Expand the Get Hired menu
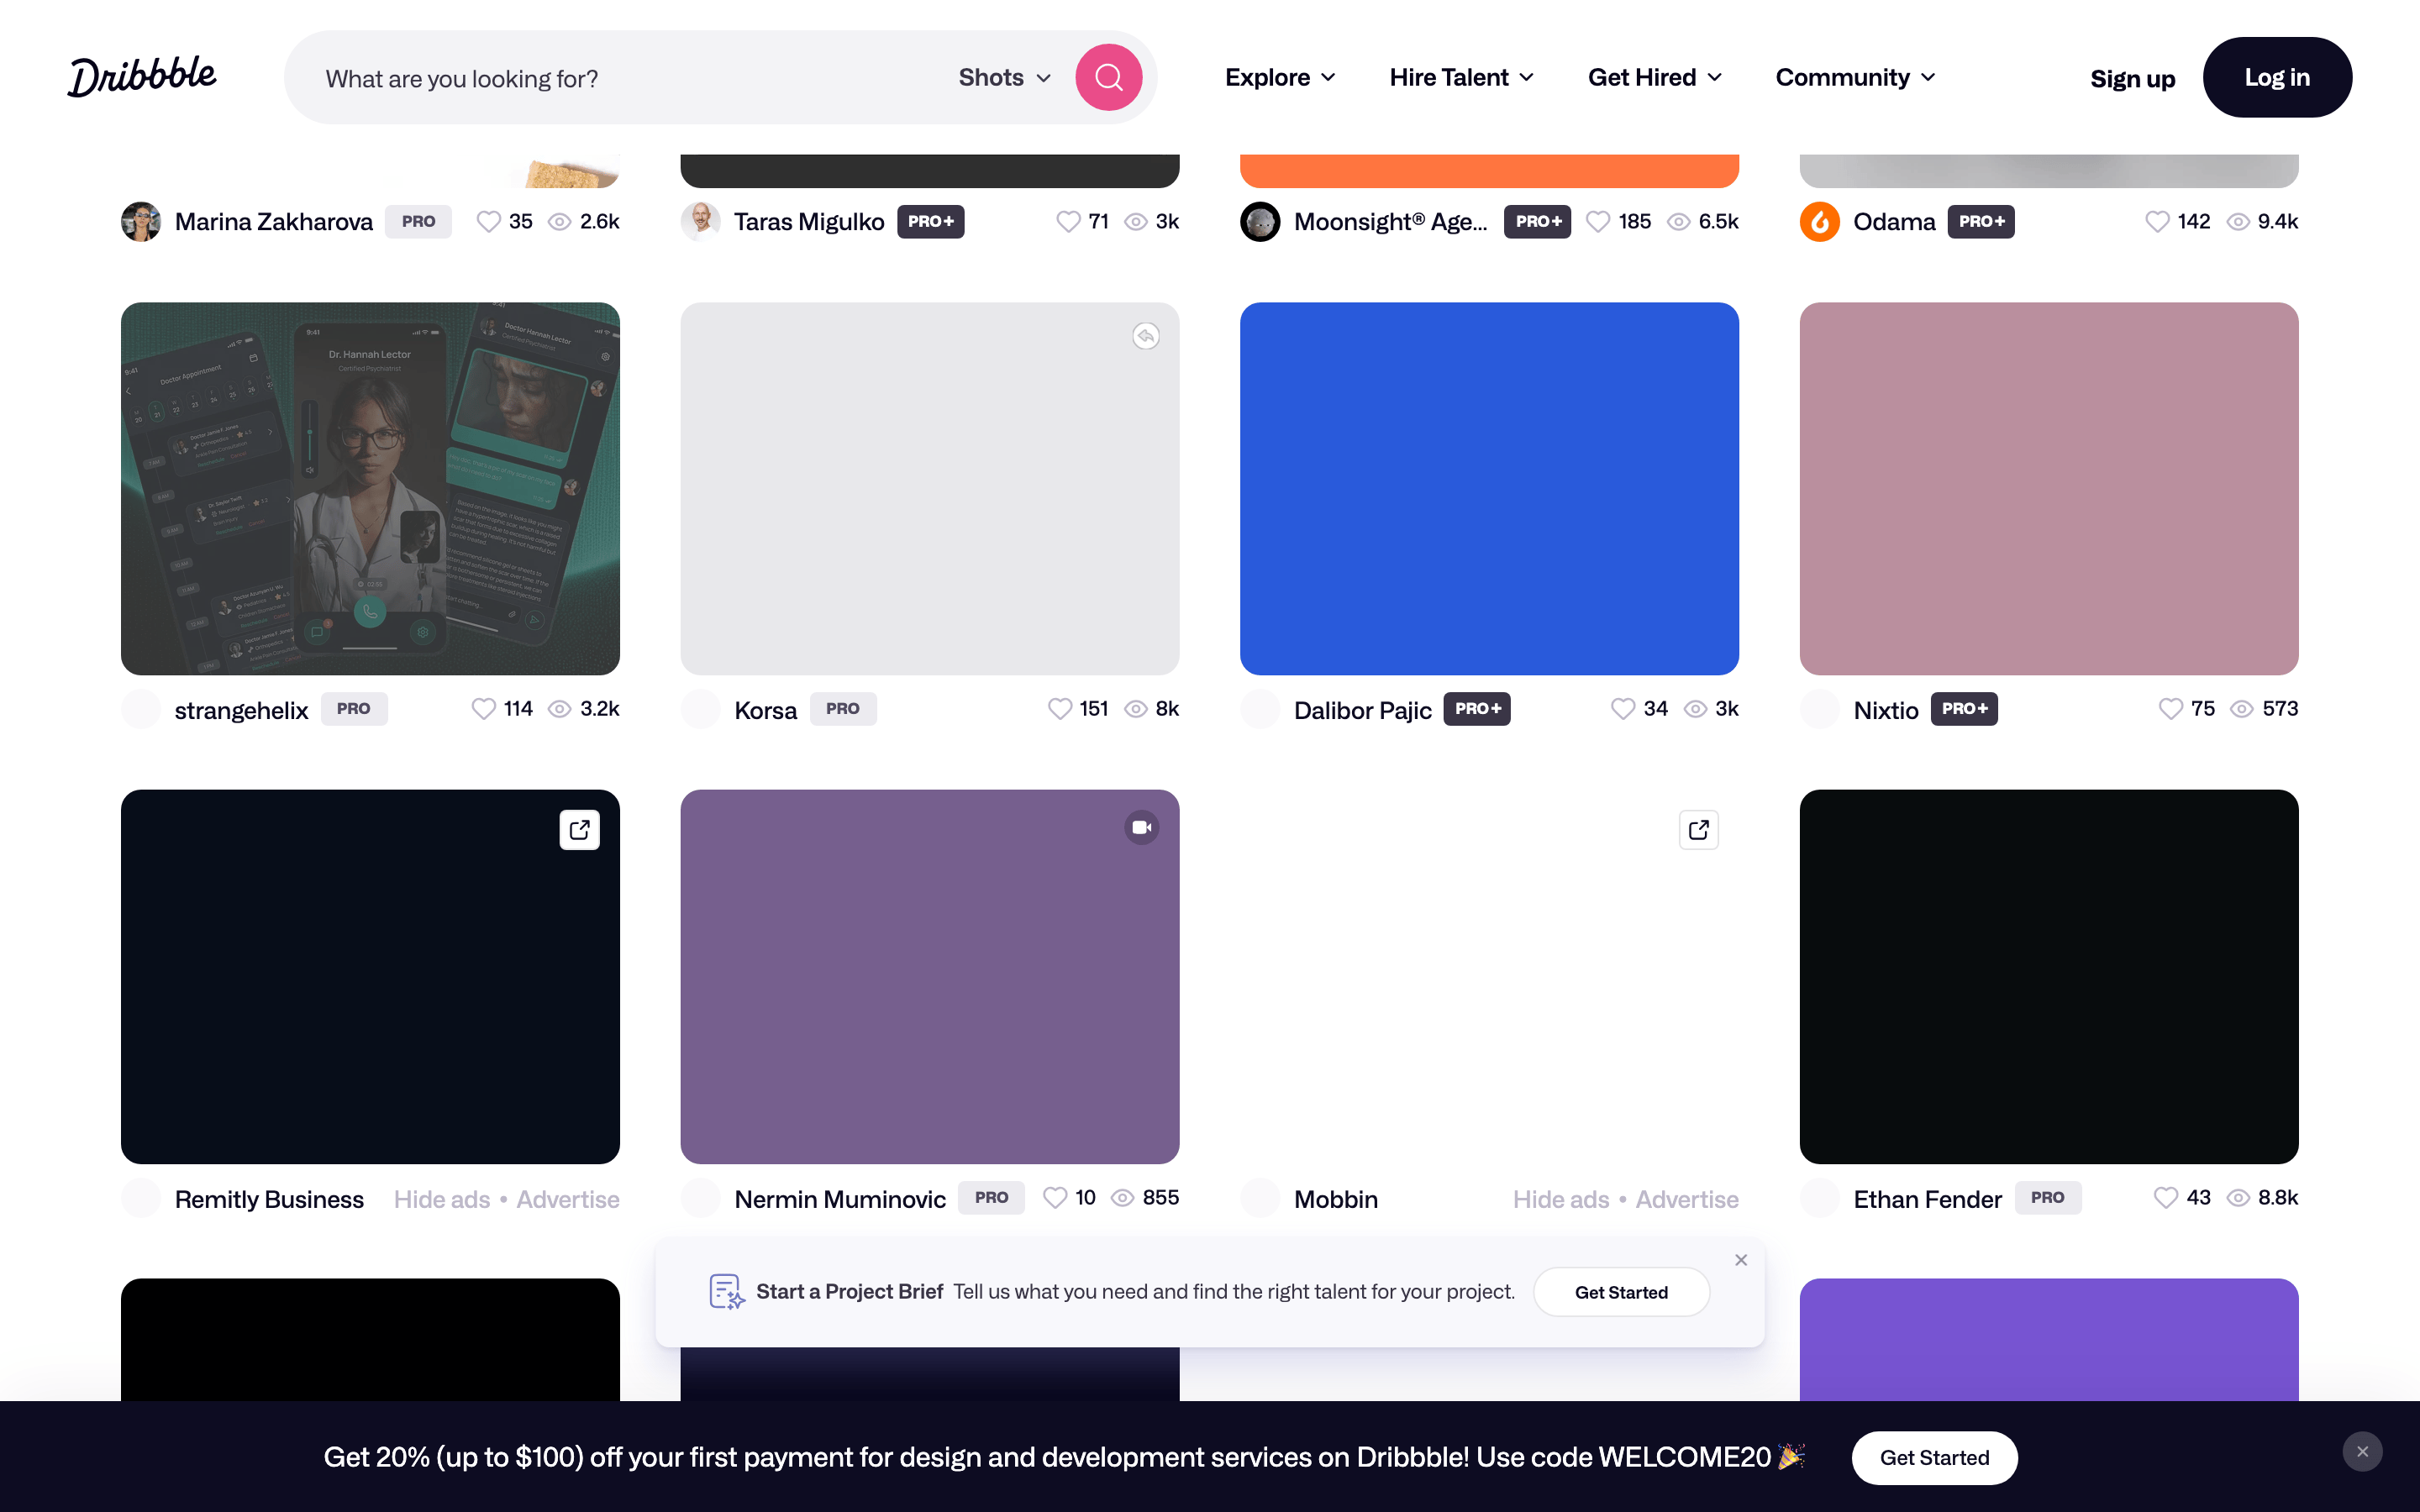This screenshot has height=1512, width=2420. pos(1654,77)
